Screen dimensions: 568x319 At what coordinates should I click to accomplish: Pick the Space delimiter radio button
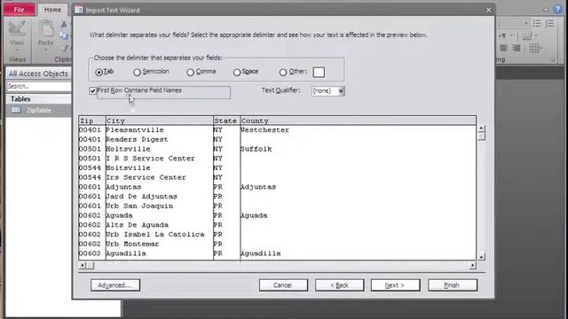pos(237,73)
